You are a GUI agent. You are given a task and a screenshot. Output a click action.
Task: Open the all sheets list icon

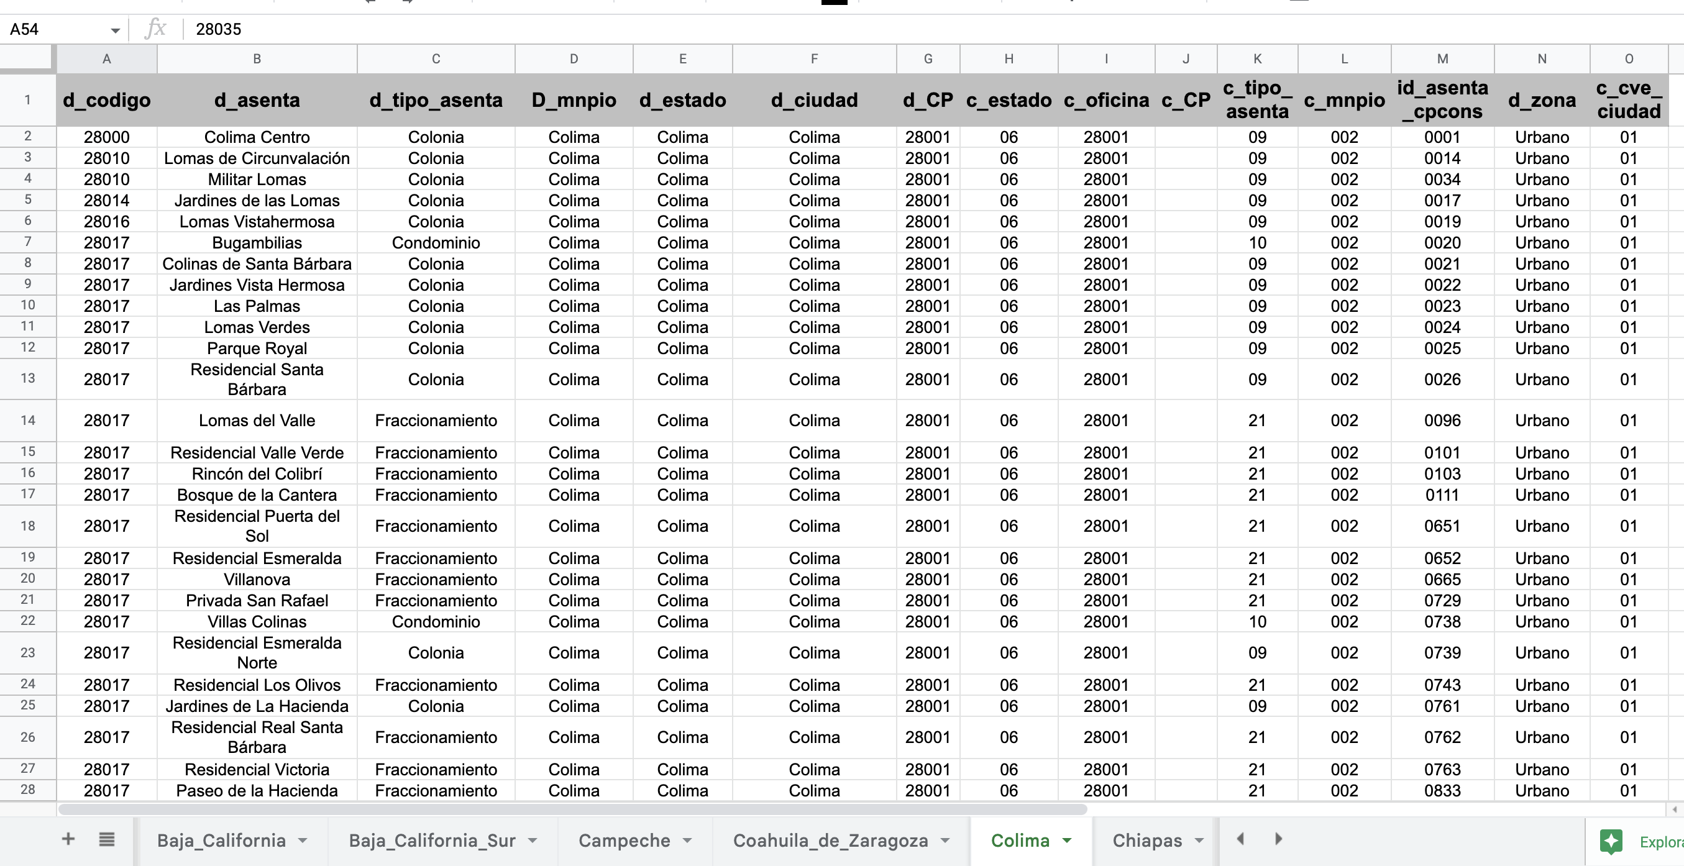[x=106, y=839]
